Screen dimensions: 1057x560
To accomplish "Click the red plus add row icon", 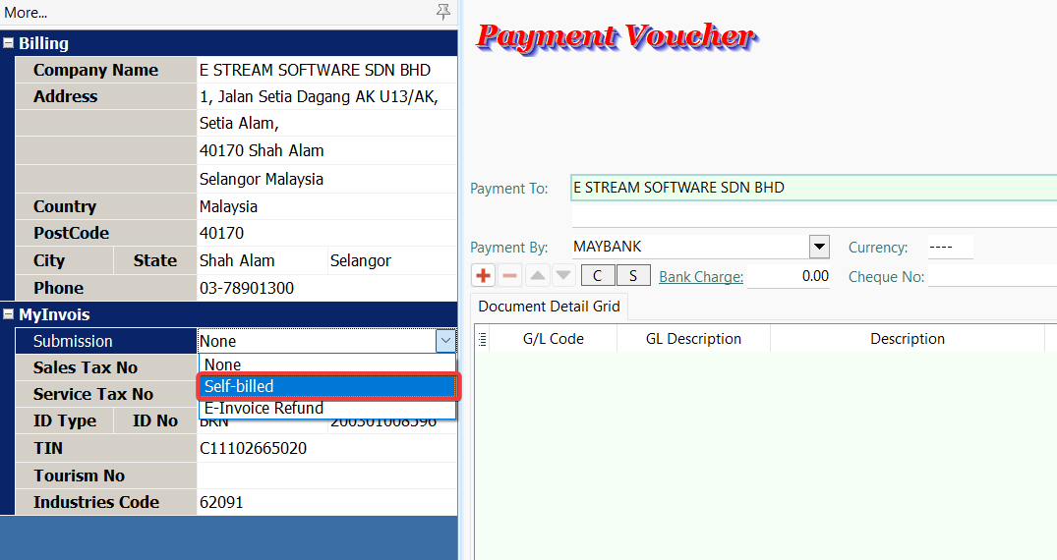I will click(x=483, y=276).
